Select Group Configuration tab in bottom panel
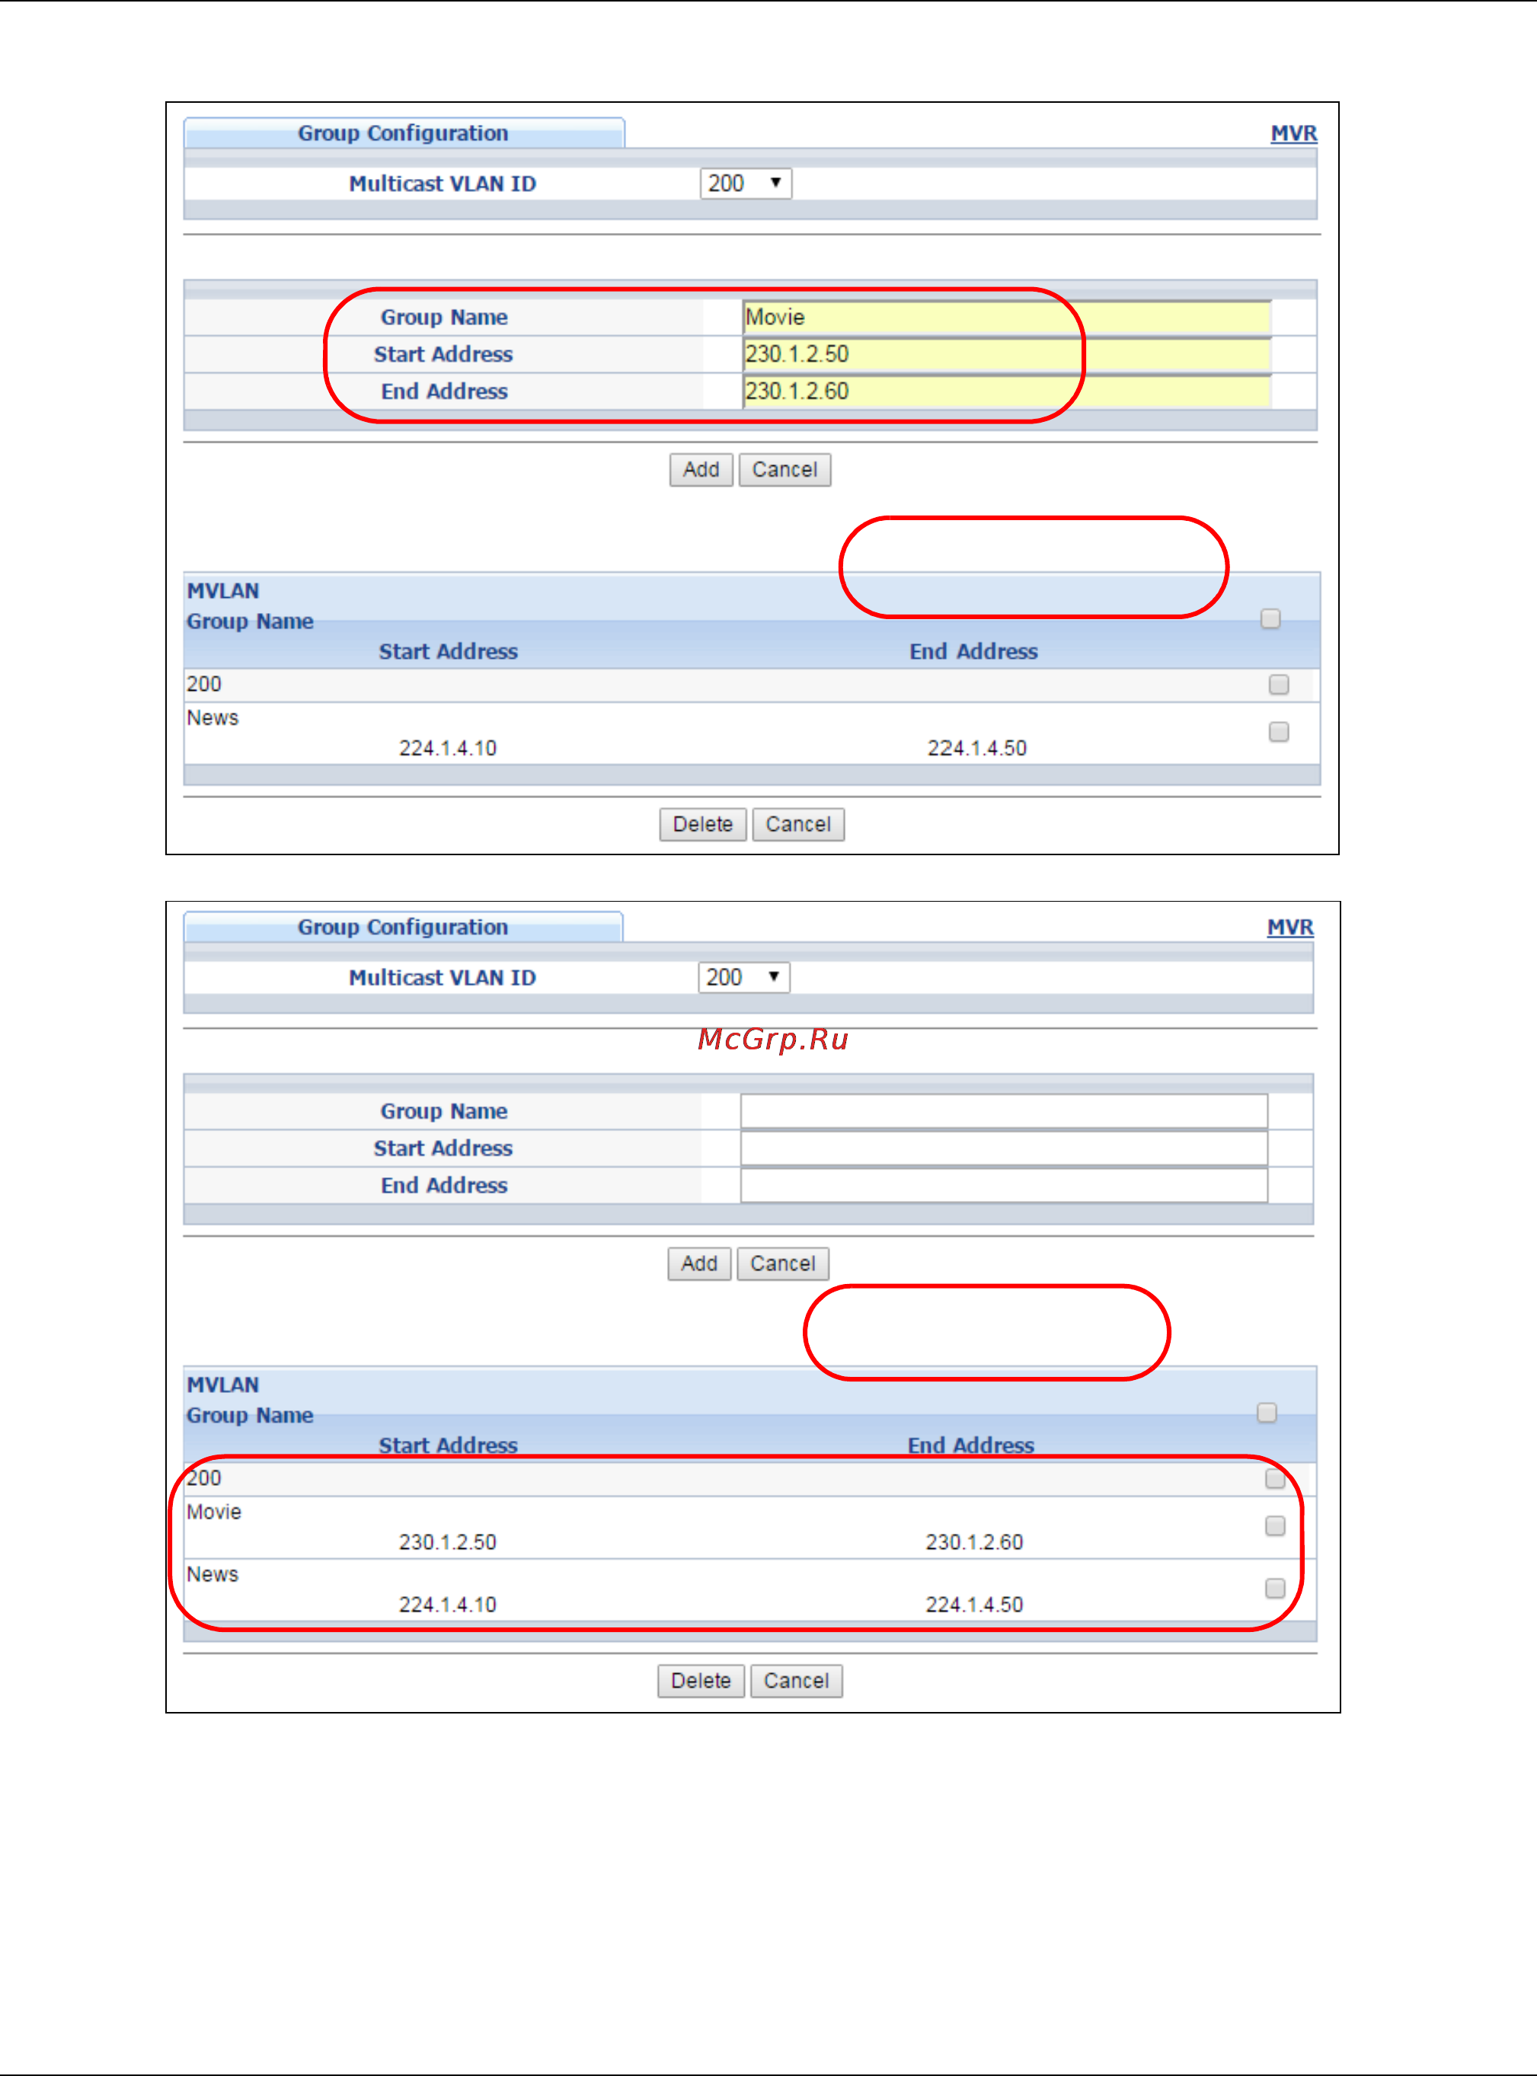Viewport: 1537px width, 2076px height. pos(403,928)
